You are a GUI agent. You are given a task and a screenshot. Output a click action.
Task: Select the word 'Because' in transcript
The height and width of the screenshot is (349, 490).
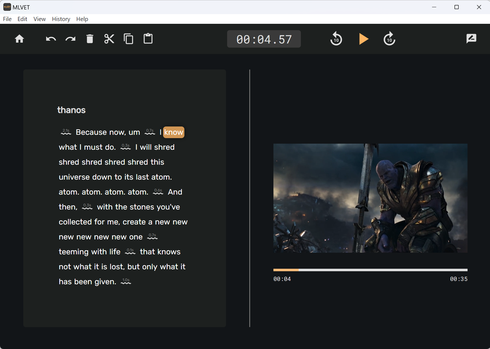91,132
